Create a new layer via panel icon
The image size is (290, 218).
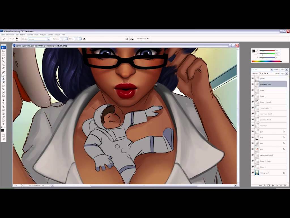281,185
